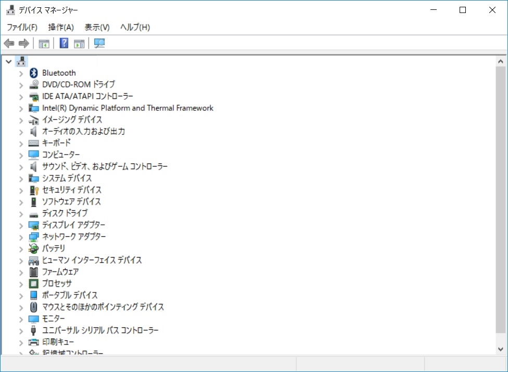Click scan for hardware changes monitor icon
The width and height of the screenshot is (508, 372).
point(99,43)
